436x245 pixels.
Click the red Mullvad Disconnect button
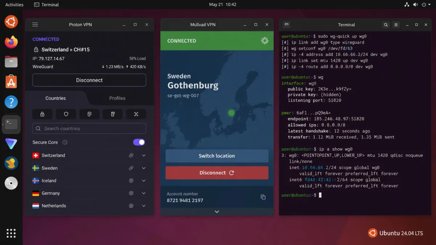(217, 173)
